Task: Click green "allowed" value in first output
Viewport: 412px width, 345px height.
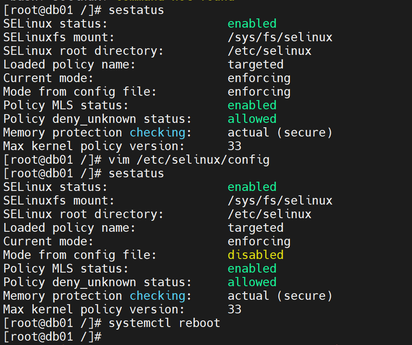Action: tap(252, 119)
